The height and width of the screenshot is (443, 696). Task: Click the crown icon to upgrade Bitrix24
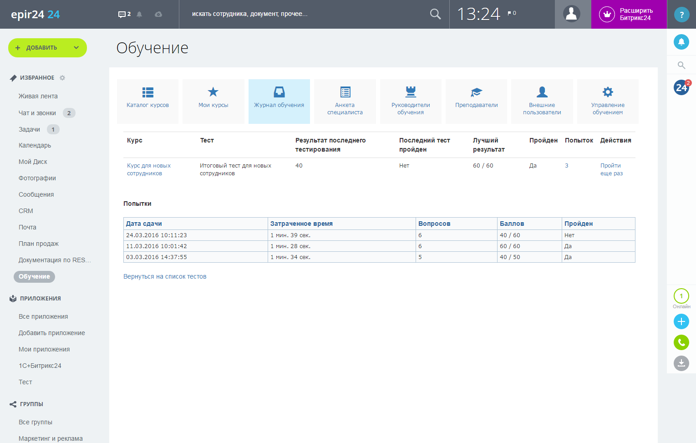[x=607, y=14]
